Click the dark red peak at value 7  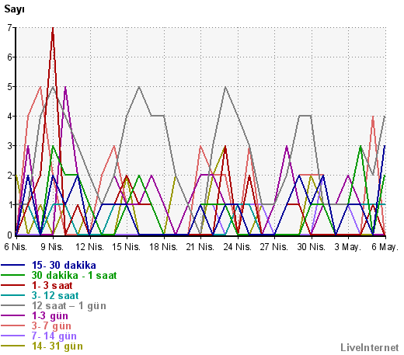(53, 29)
